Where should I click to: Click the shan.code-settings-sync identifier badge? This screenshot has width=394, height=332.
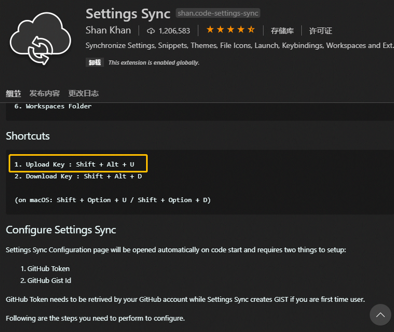pyautogui.click(x=218, y=13)
